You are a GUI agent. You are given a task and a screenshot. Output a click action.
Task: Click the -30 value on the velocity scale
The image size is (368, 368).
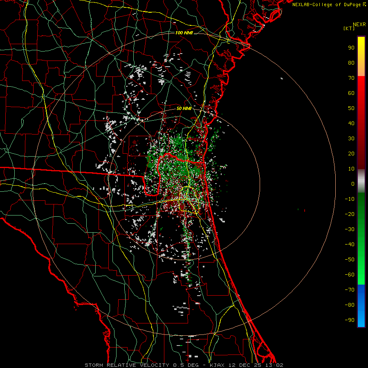(350, 229)
